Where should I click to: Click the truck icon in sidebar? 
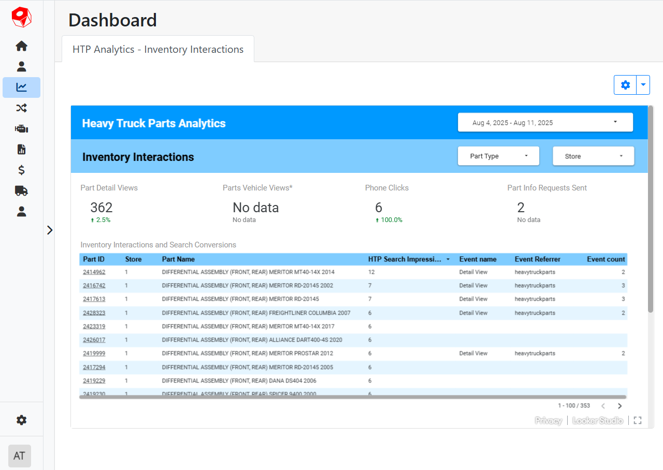[x=21, y=190]
